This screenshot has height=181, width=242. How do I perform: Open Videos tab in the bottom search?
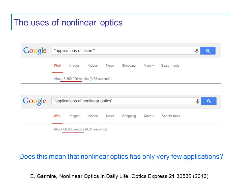coord(93,116)
